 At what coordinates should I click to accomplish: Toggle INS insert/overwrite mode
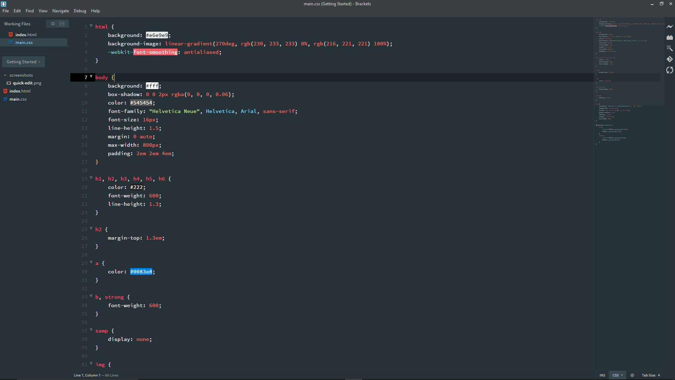tap(602, 375)
